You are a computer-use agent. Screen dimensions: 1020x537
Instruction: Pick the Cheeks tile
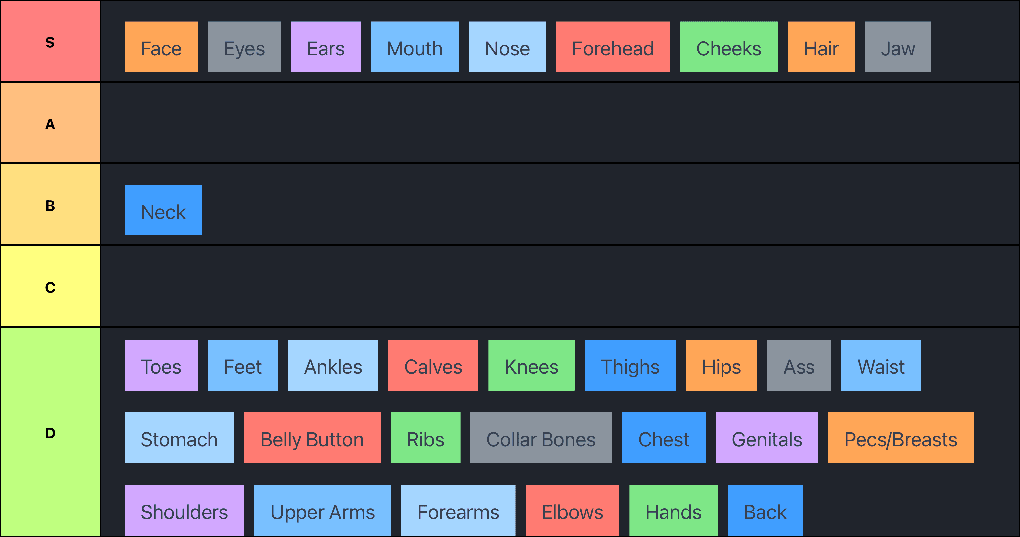(728, 47)
